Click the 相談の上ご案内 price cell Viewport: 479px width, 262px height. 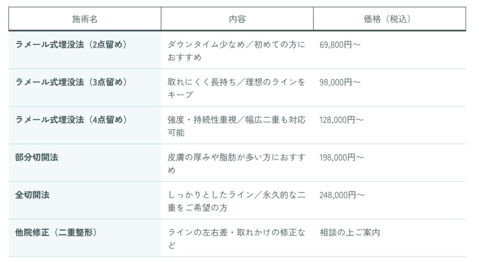pos(350,233)
